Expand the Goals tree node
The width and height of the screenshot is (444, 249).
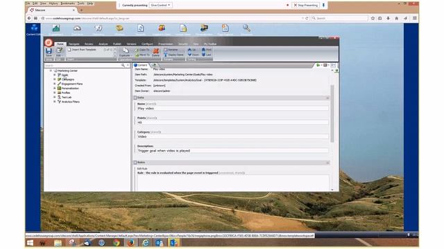pyautogui.click(x=55, y=75)
